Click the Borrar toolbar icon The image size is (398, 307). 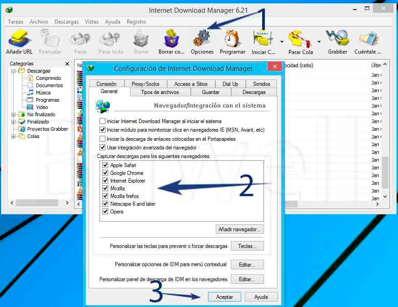tap(141, 39)
